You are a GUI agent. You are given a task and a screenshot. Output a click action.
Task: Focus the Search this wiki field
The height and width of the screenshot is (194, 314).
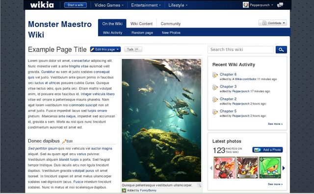pyautogui.click(x=240, y=50)
